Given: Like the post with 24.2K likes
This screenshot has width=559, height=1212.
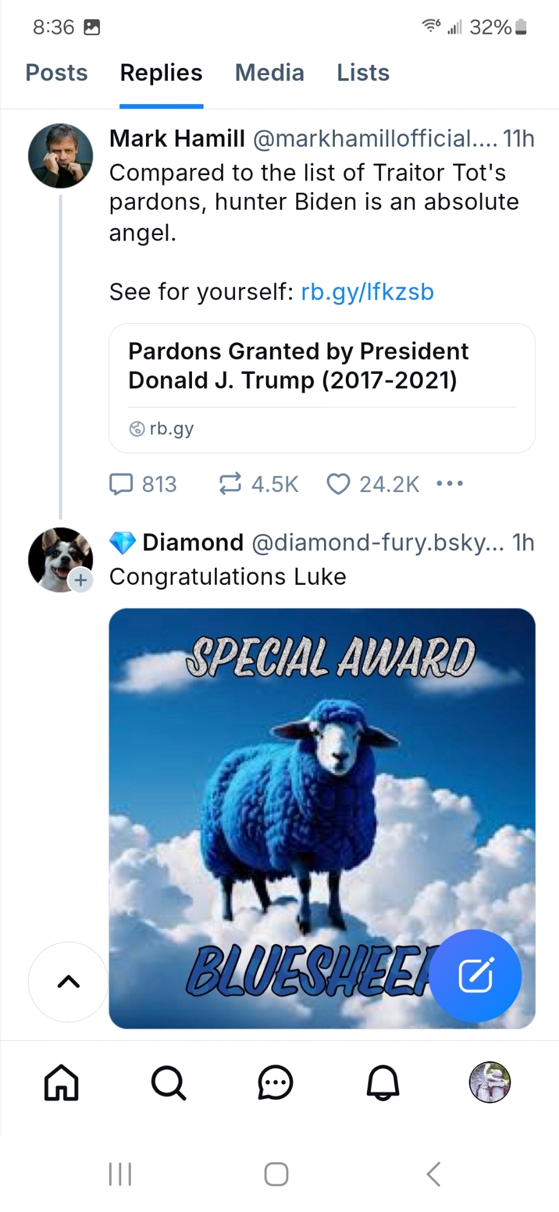Looking at the screenshot, I should pos(338,484).
